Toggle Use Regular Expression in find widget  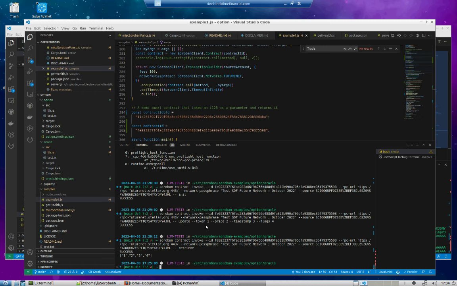tap(355, 48)
